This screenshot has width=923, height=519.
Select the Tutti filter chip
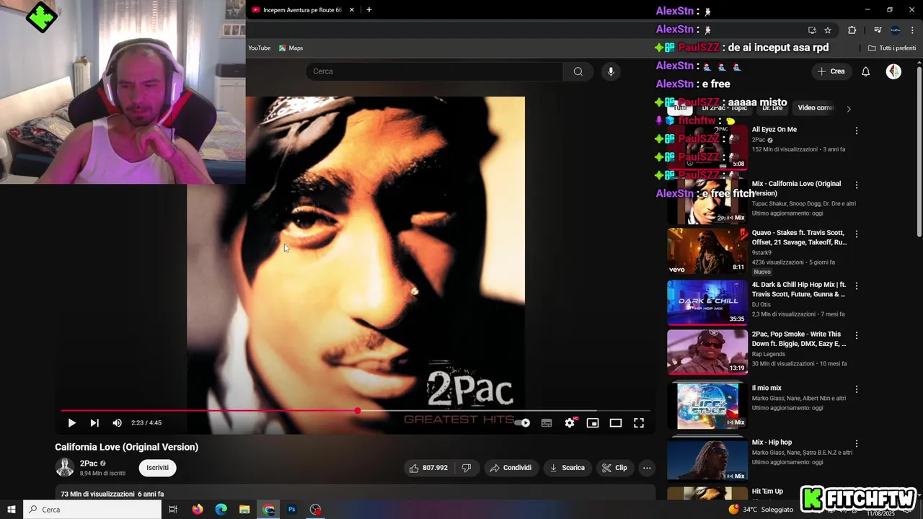(x=680, y=108)
